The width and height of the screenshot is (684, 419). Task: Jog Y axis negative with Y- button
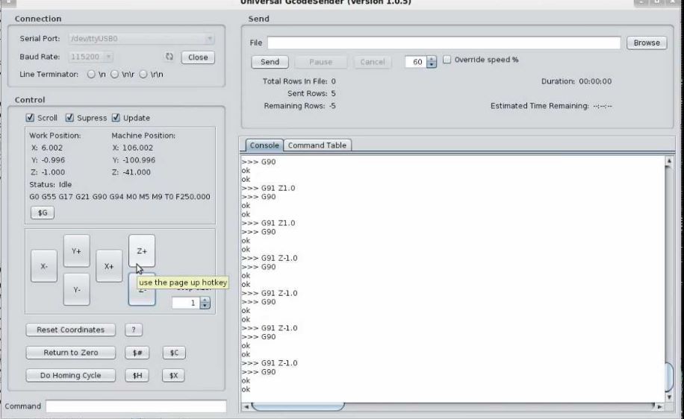pyautogui.click(x=77, y=289)
